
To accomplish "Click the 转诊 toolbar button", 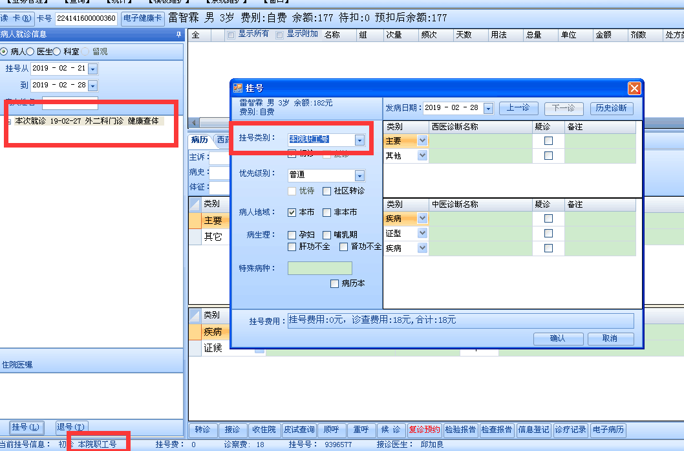I will (x=202, y=430).
